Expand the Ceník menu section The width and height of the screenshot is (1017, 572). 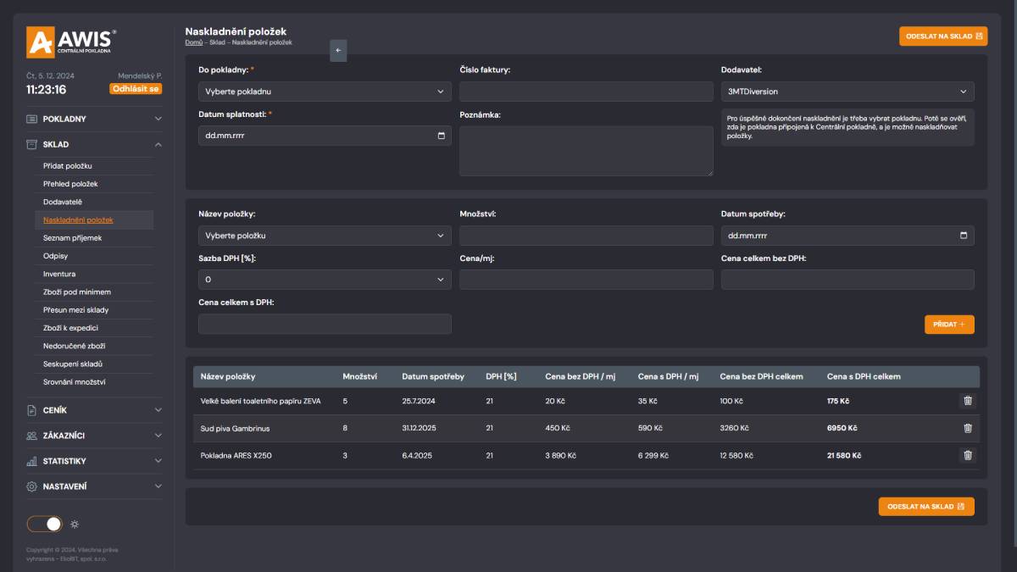pos(93,410)
